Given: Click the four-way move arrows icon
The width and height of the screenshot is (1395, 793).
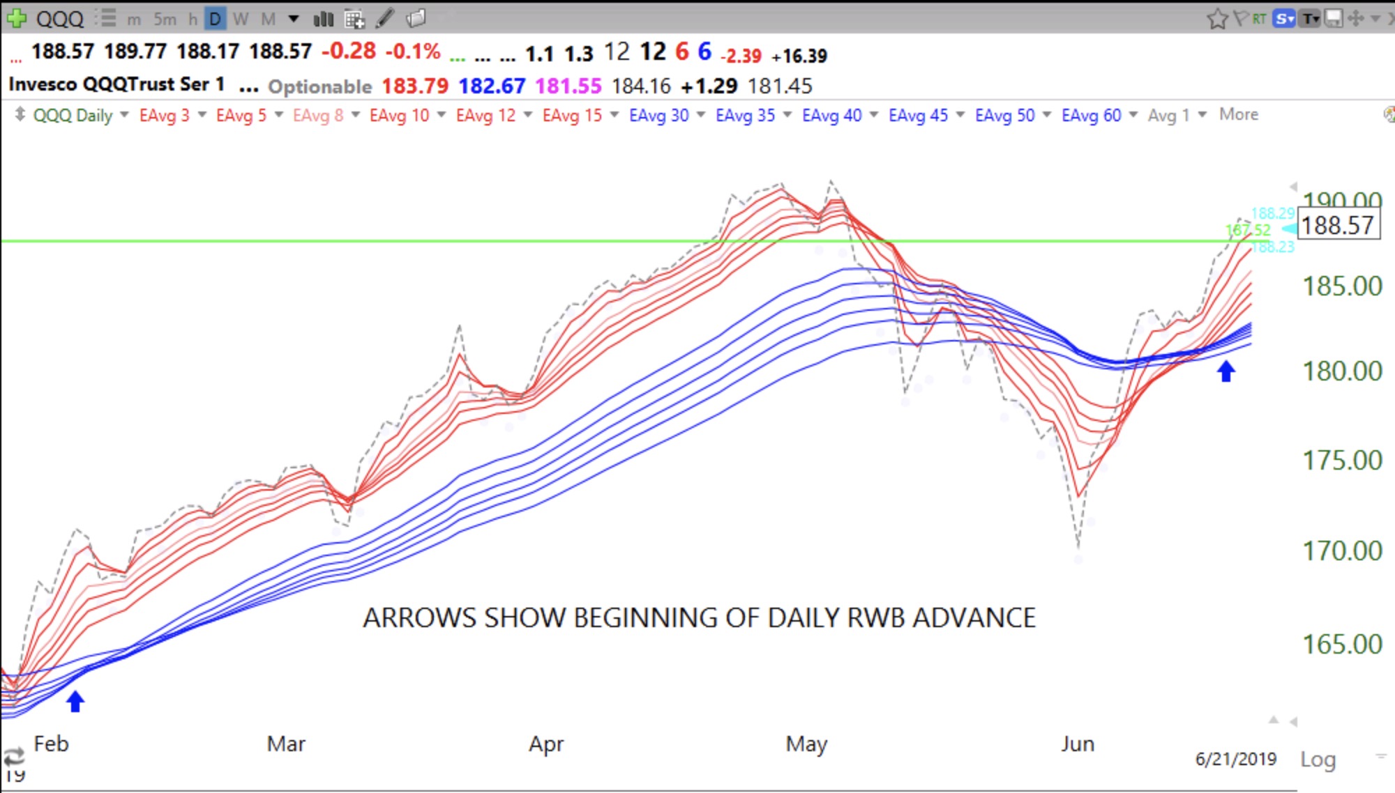Looking at the screenshot, I should coord(1355,18).
